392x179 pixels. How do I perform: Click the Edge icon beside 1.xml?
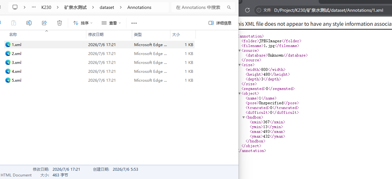click(8, 45)
